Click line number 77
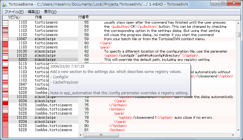Screen dimensions: 243x140 [86, 113]
